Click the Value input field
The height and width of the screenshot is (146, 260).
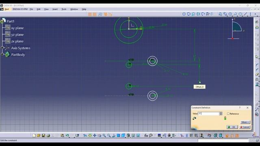tap(208, 114)
